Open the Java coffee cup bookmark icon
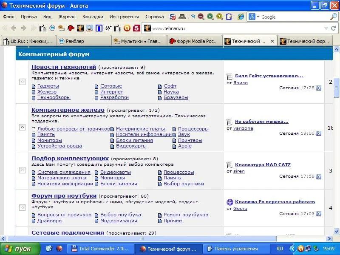The height and width of the screenshot is (255, 340). click(90, 28)
